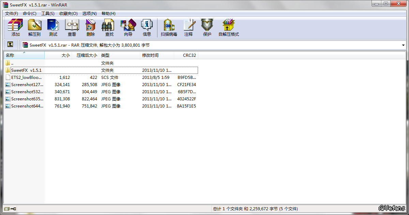The width and height of the screenshot is (409, 215).
Task: Click the WinRAR title bar icon
Action: [x=5, y=5]
